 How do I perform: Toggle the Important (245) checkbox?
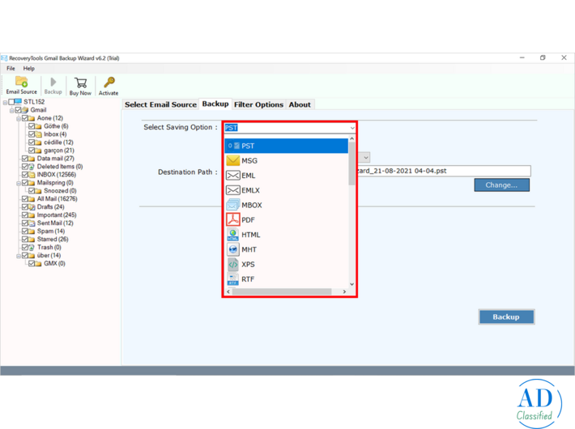[25, 214]
